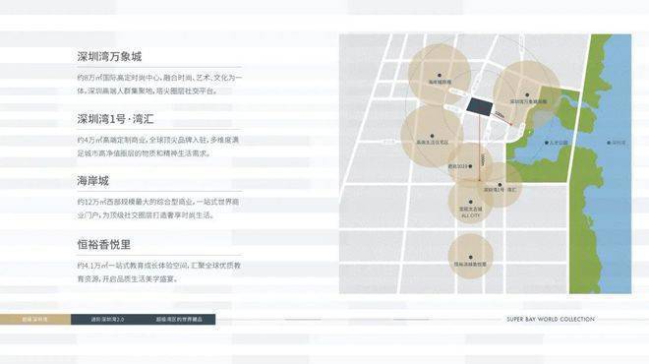Click the 高端生活住宅区 circle marker

tap(432, 136)
